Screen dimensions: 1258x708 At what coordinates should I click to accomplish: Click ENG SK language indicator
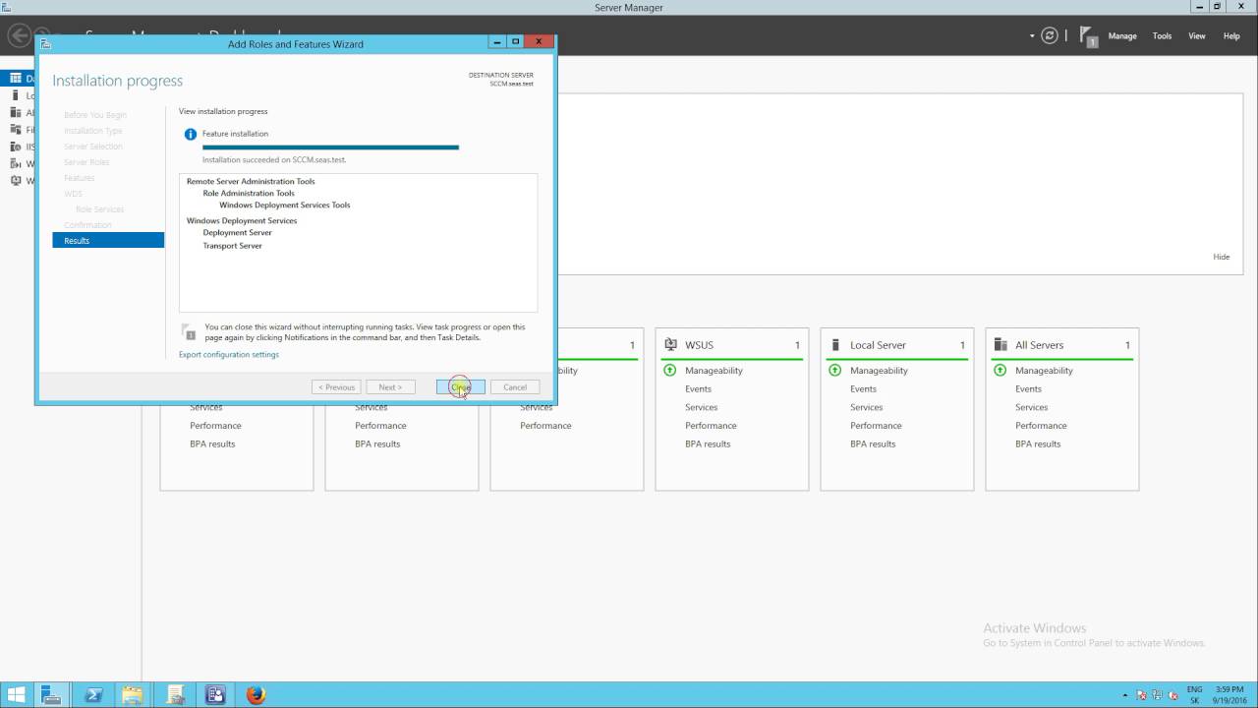tap(1194, 695)
